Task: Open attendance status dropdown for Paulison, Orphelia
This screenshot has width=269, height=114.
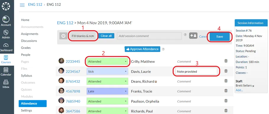Action: (107, 101)
